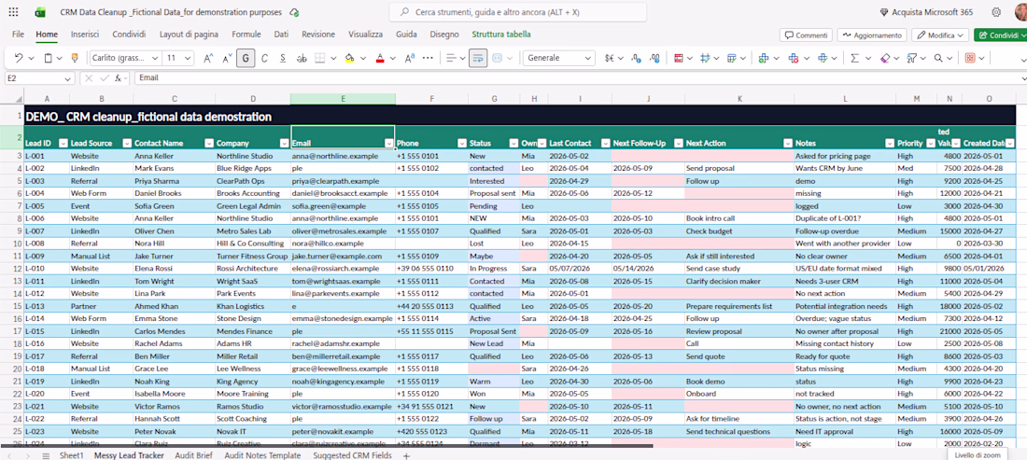Click the green Condividi button

click(1000, 35)
